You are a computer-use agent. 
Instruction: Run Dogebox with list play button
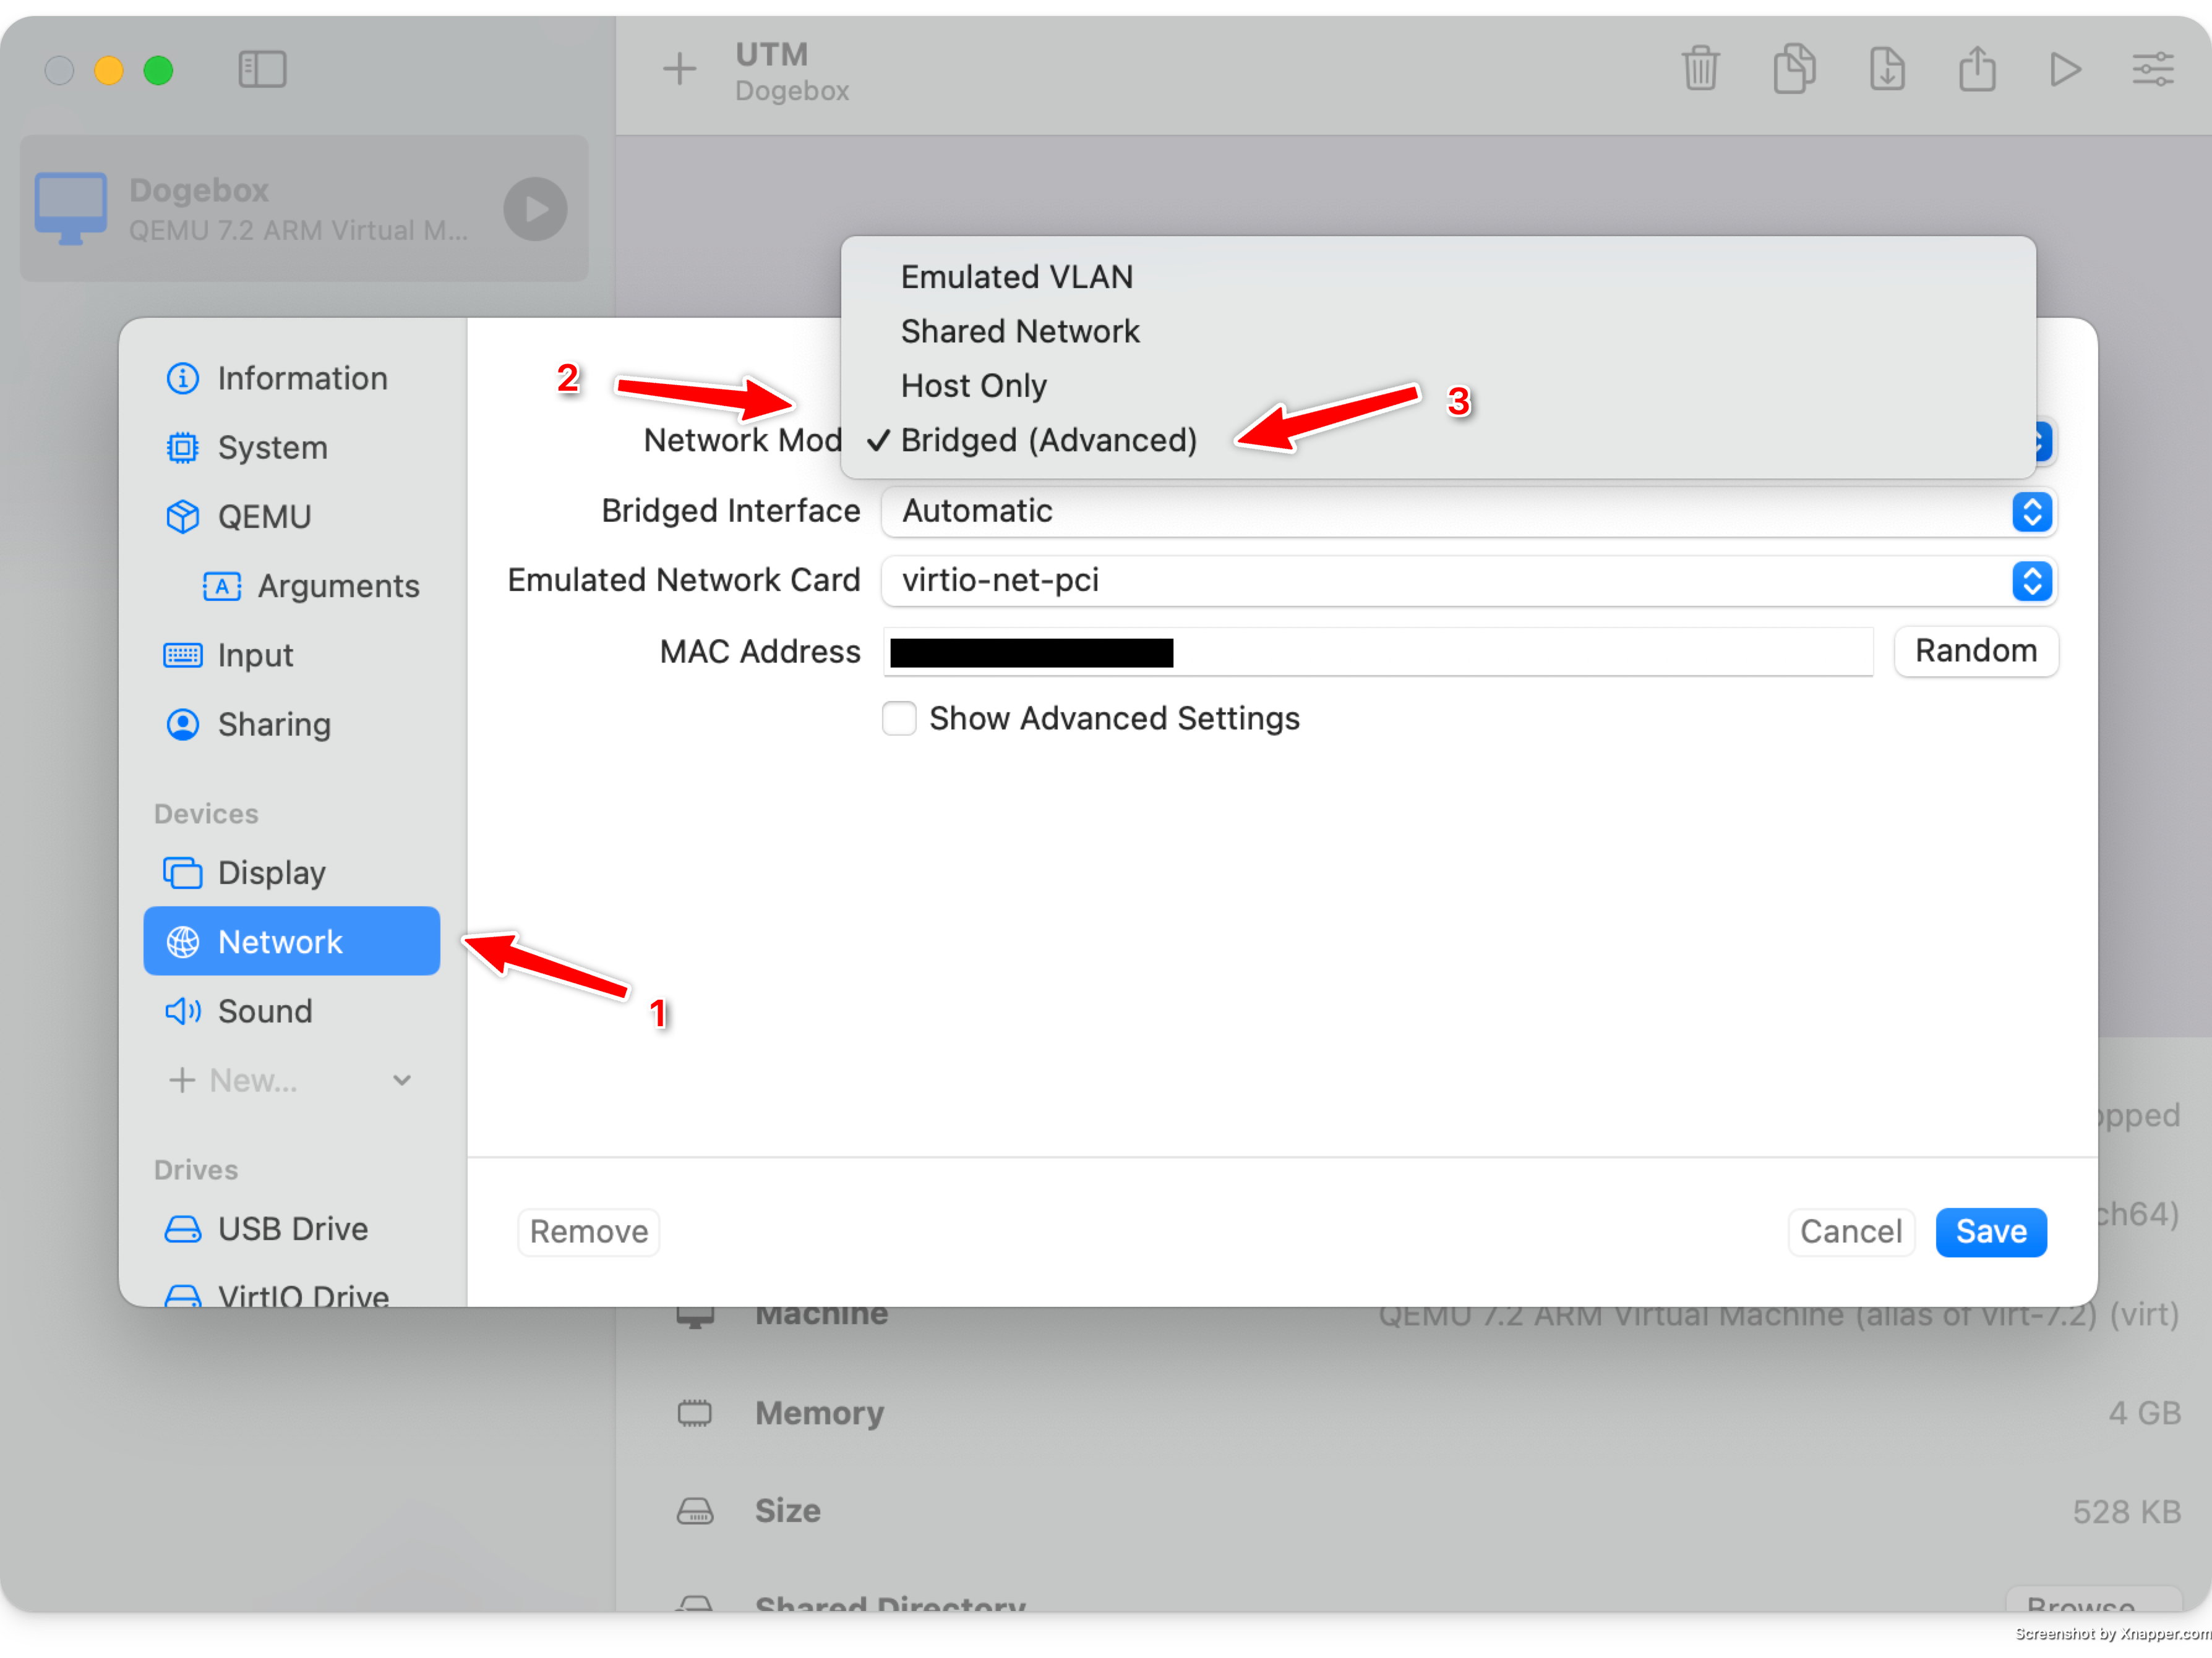click(535, 209)
